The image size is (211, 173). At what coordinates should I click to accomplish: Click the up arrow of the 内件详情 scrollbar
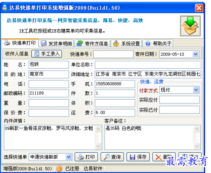[98, 129]
